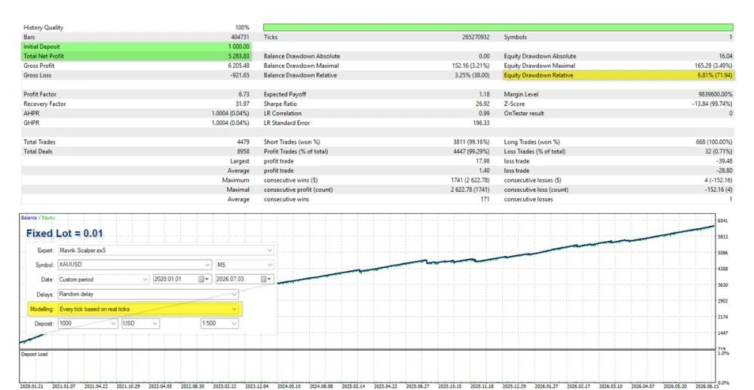Click the 6541 value on the balance axis
This screenshot has height=390, width=754.
[722, 221]
